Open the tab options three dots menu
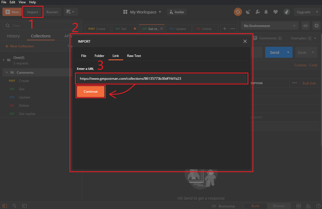322x209 pixels. [233, 29]
